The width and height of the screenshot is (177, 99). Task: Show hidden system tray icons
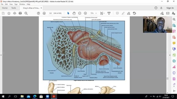(x=151, y=97)
